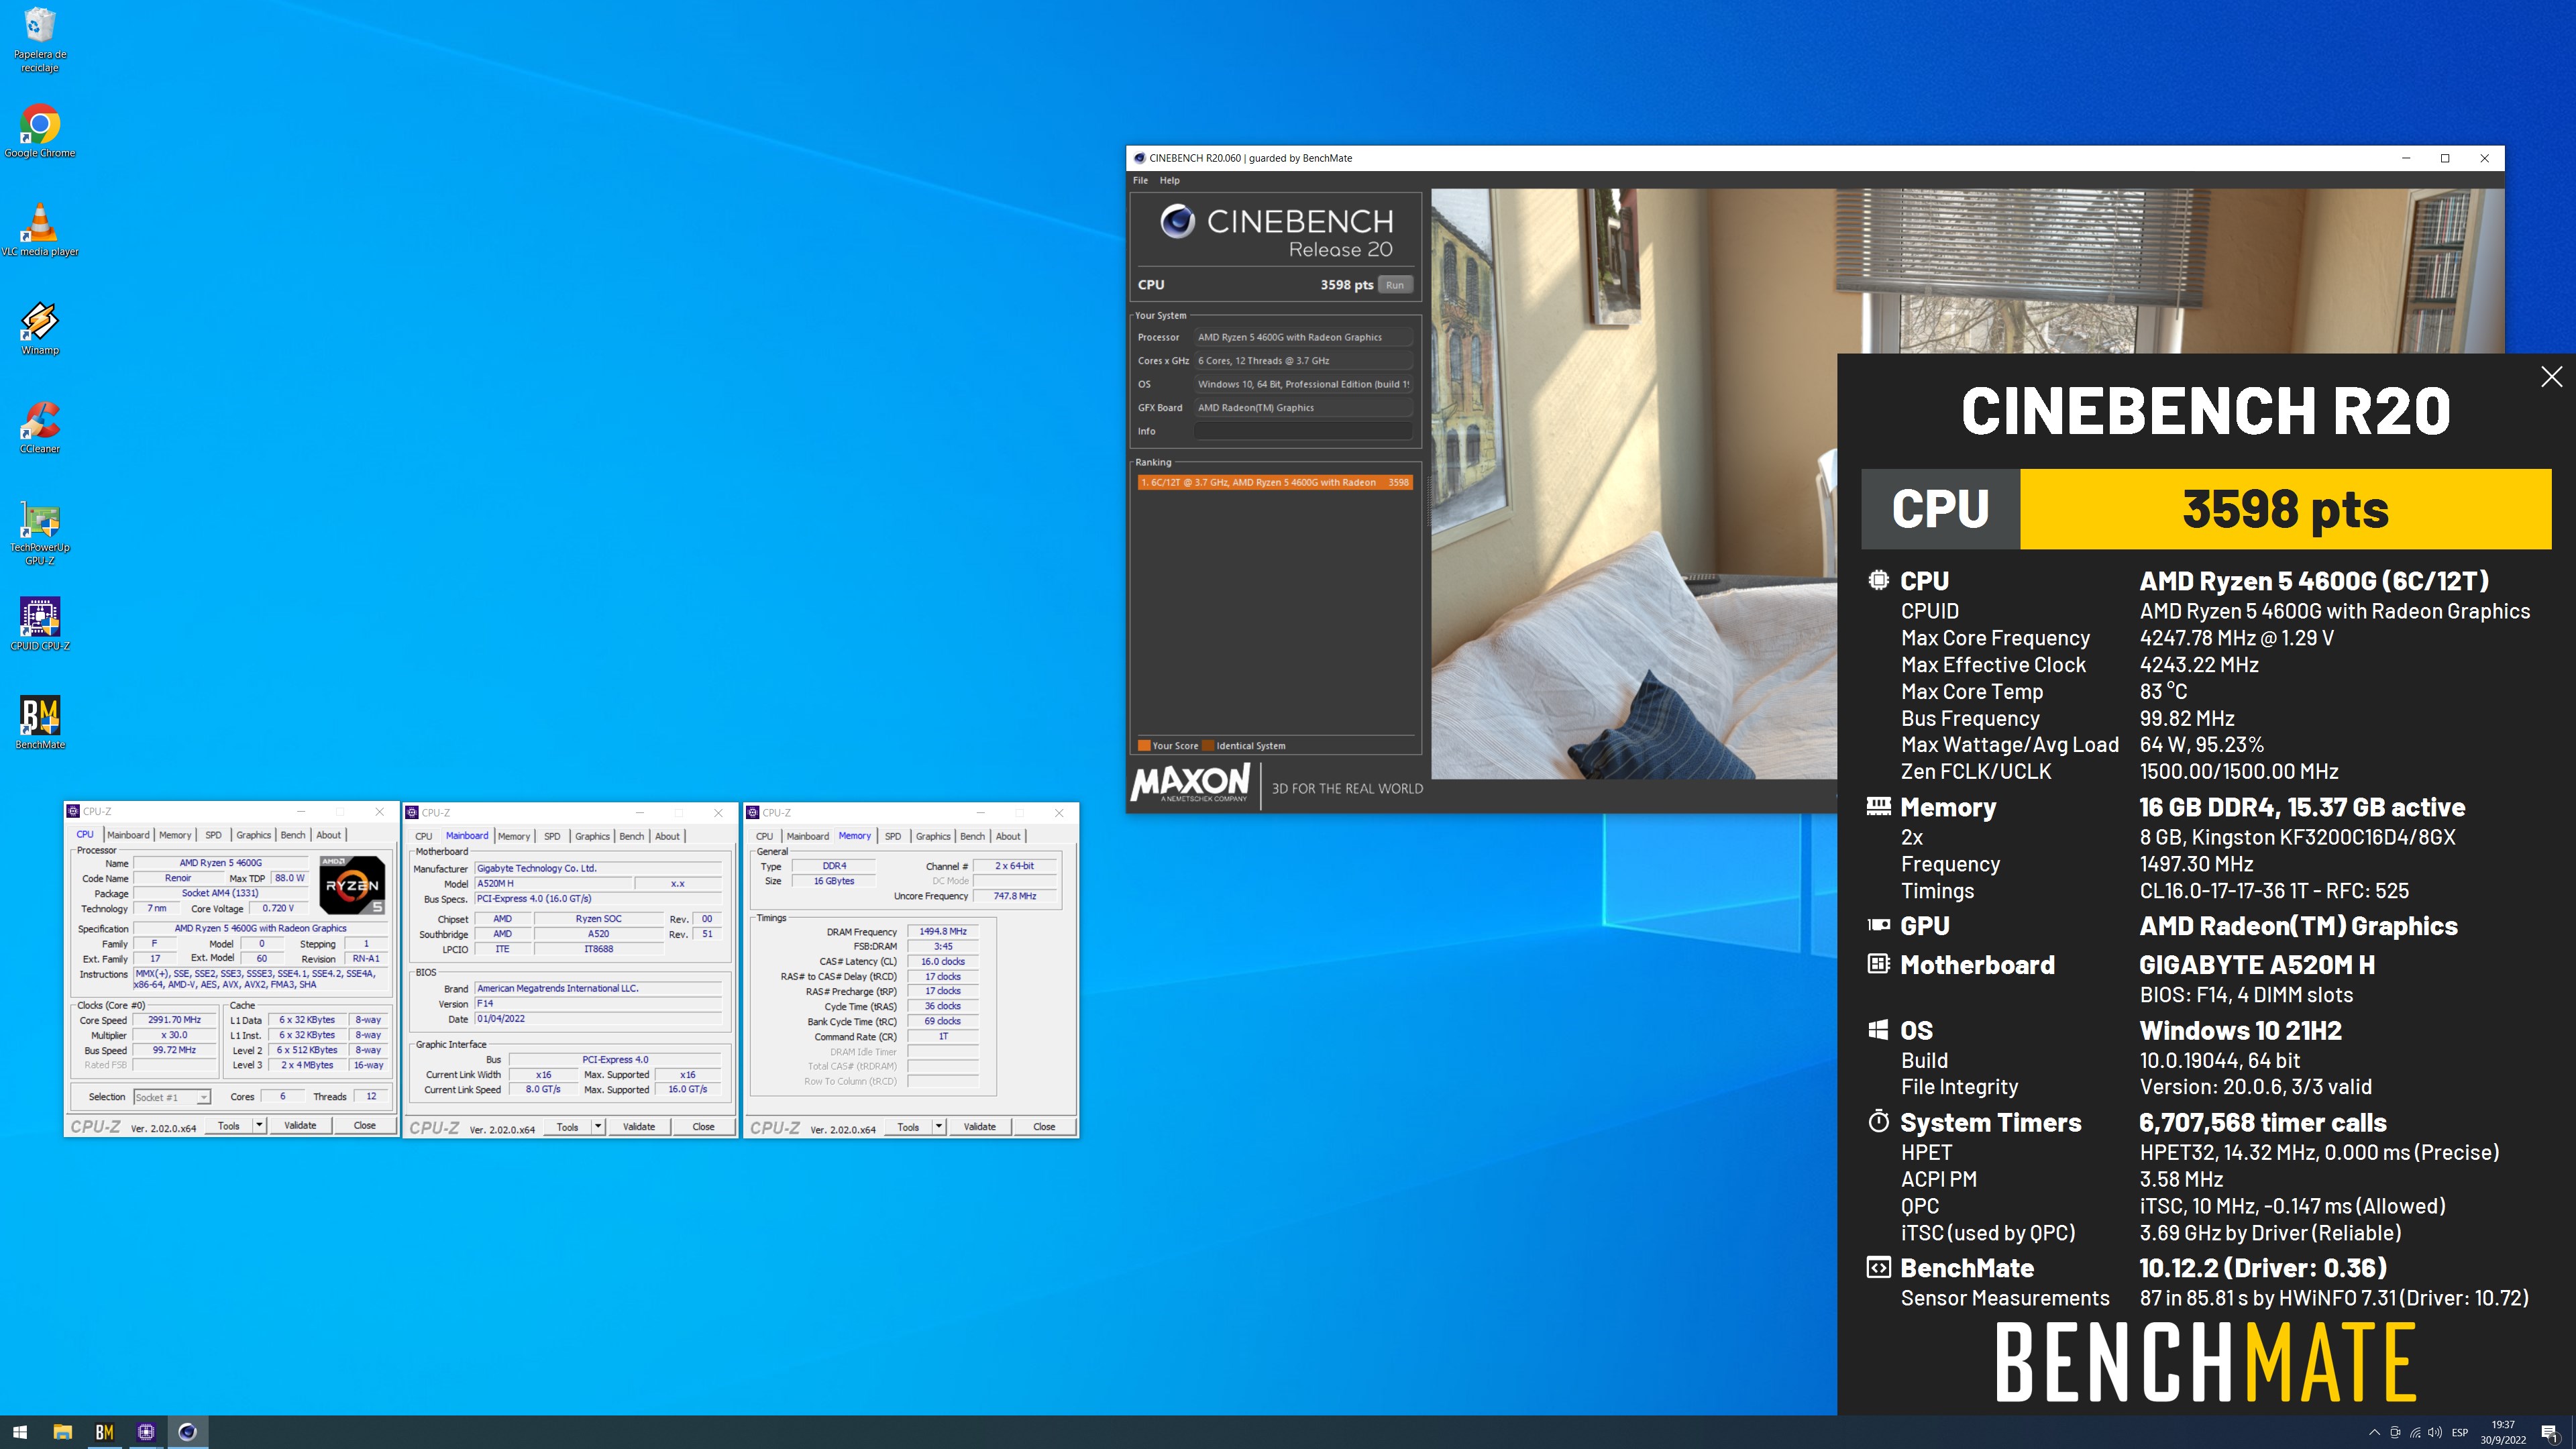Viewport: 2576px width, 1449px height.
Task: Click the Cinebench window title icon
Action: coord(1139,158)
